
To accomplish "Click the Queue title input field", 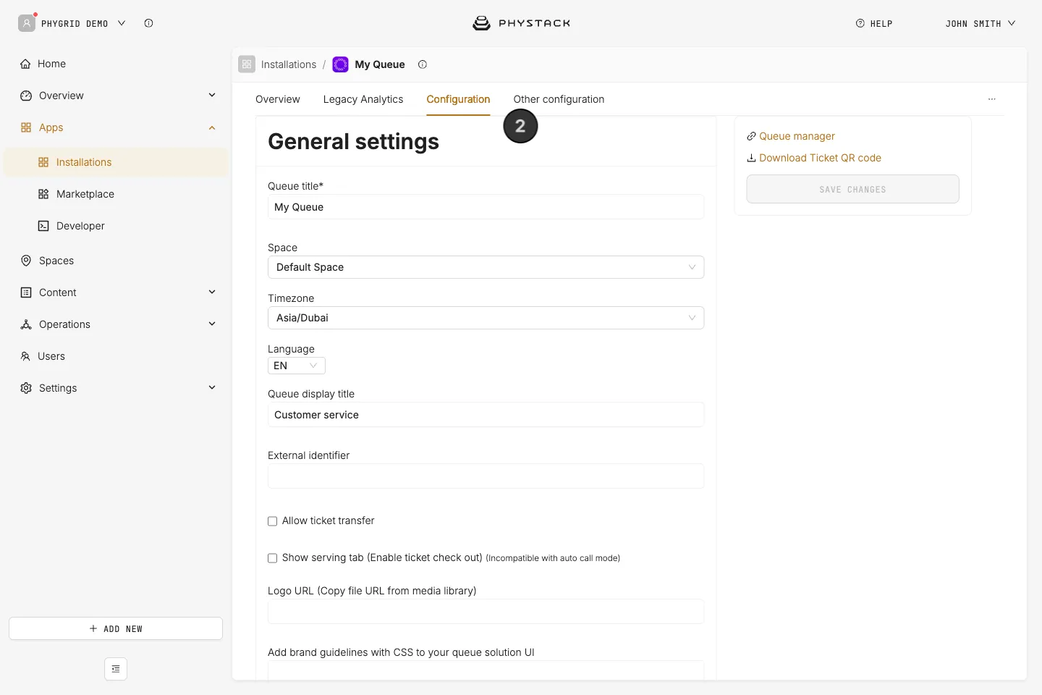I will coord(486,207).
